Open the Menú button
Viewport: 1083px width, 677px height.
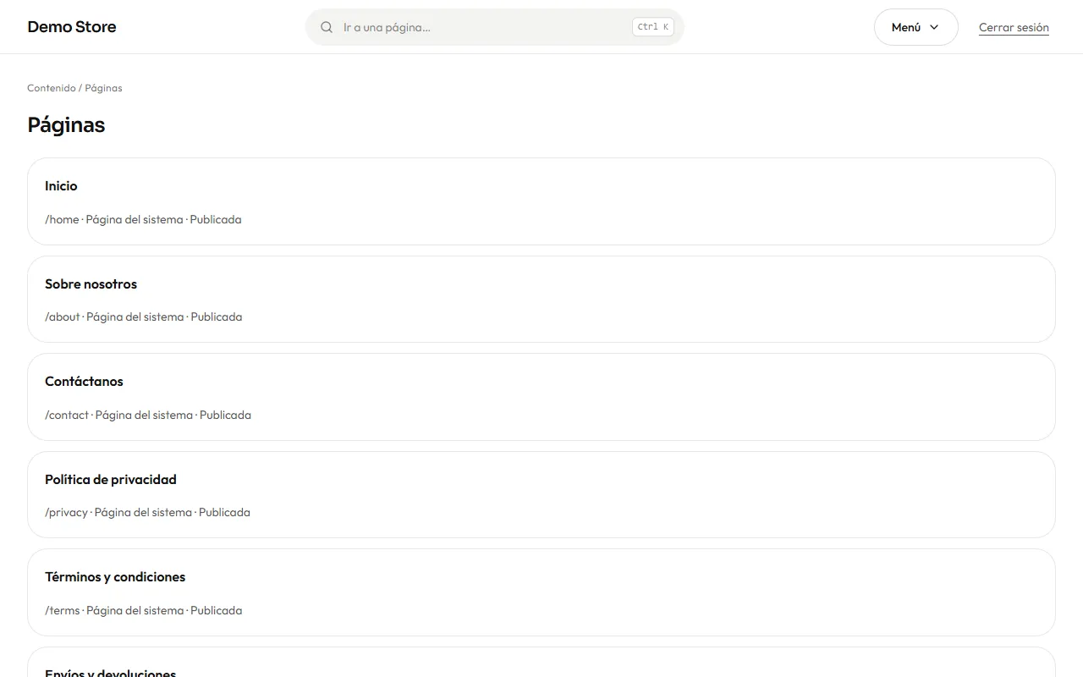click(x=915, y=27)
